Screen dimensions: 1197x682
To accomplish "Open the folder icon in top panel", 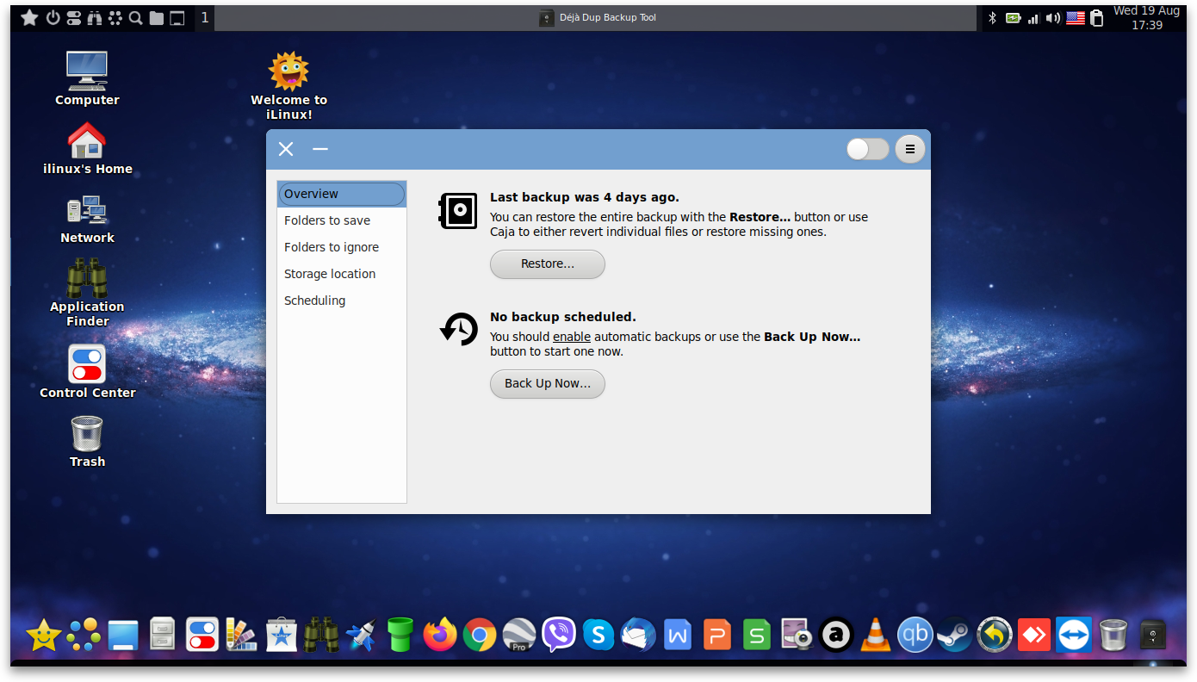I will click(156, 17).
